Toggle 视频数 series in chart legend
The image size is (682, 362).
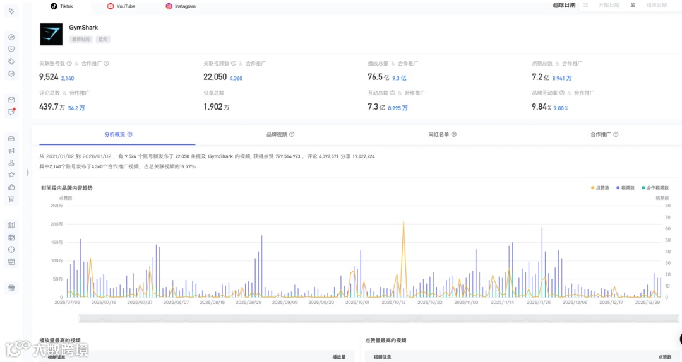(x=625, y=188)
